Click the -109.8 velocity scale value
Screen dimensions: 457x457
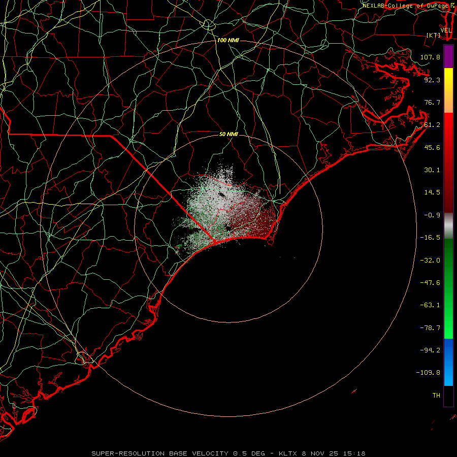click(428, 373)
